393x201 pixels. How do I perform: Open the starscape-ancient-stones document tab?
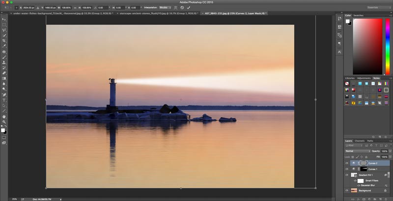[x=158, y=13]
